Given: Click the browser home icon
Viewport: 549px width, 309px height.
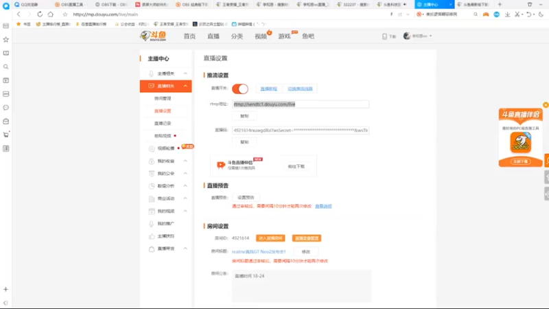Looking at the screenshot, I should [51, 14].
